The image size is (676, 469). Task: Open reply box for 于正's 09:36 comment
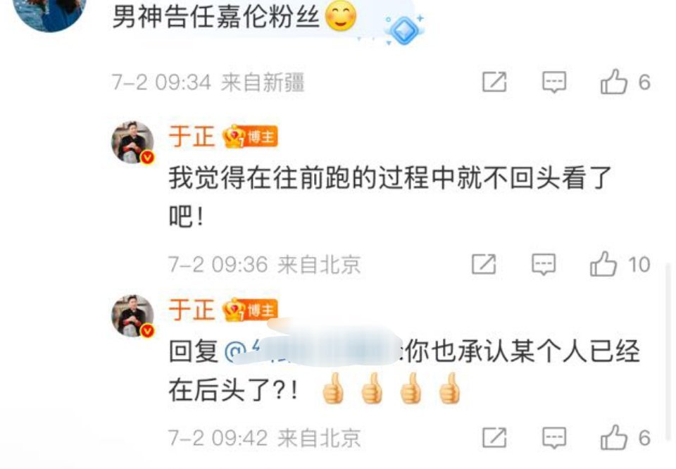point(543,264)
